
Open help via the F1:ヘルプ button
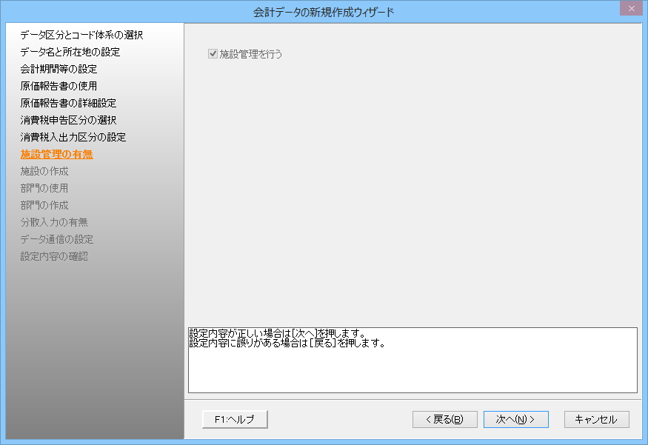(235, 419)
